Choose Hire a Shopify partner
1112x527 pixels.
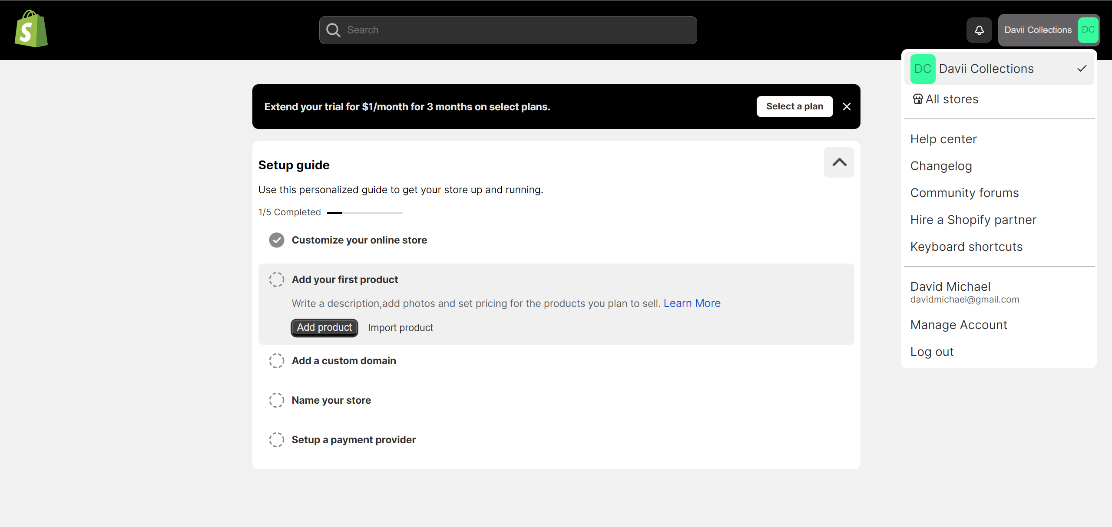[973, 220]
